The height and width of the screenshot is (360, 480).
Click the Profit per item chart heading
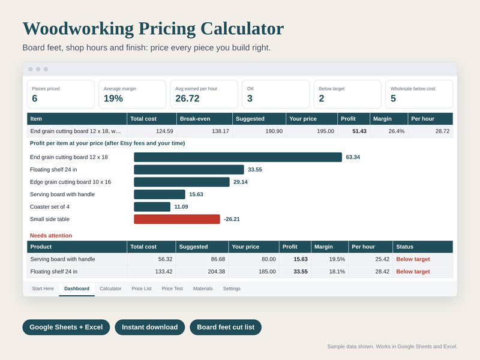coord(107,143)
